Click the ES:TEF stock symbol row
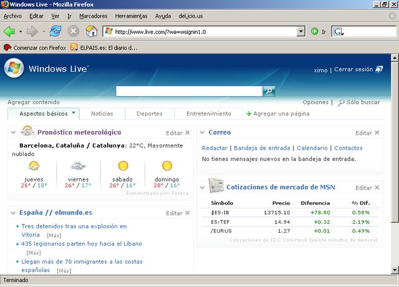This screenshot has height=287, width=399. [289, 222]
